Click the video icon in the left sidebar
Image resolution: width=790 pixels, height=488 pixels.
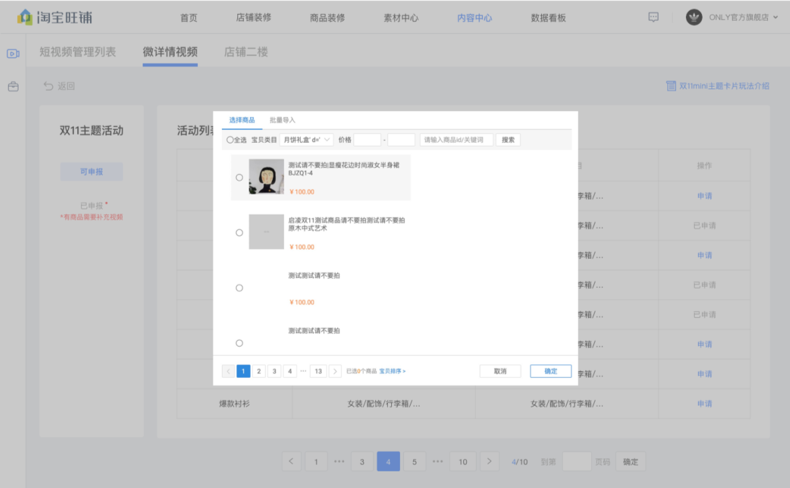13,53
